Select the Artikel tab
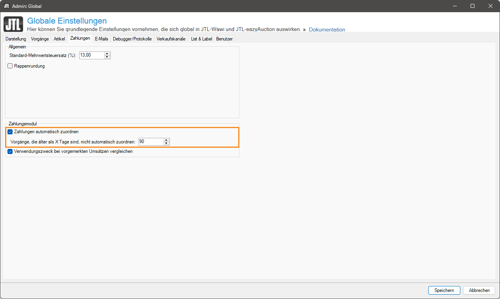This screenshot has width=500, height=299. (x=59, y=39)
